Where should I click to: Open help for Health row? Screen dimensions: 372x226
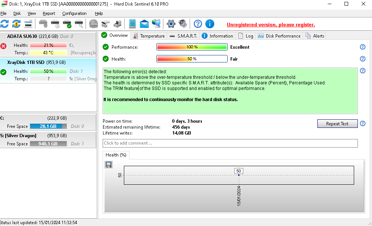(x=362, y=59)
